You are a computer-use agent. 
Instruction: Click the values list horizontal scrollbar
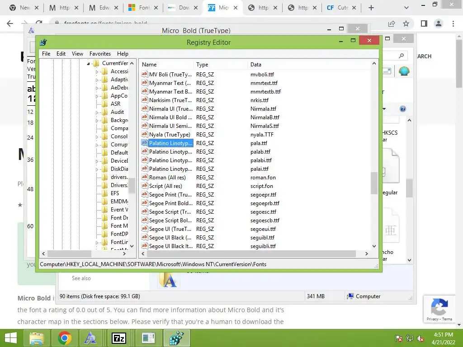coord(251,253)
